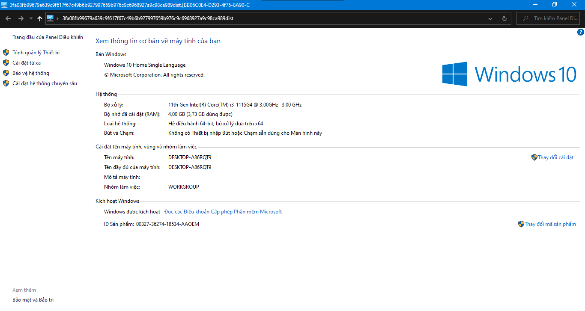Click the Microsoft Corporation copyright line
This screenshot has height=311, width=585.
pos(154,75)
